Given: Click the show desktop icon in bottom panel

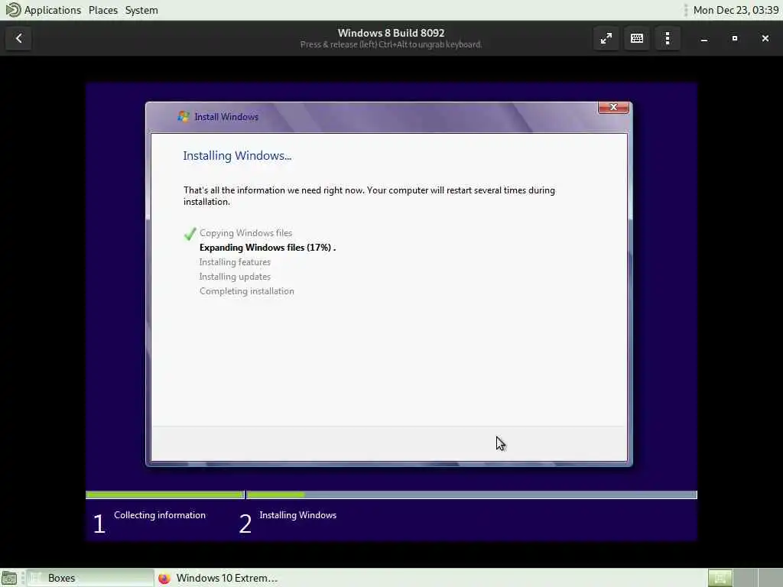Looking at the screenshot, I should 9,578.
